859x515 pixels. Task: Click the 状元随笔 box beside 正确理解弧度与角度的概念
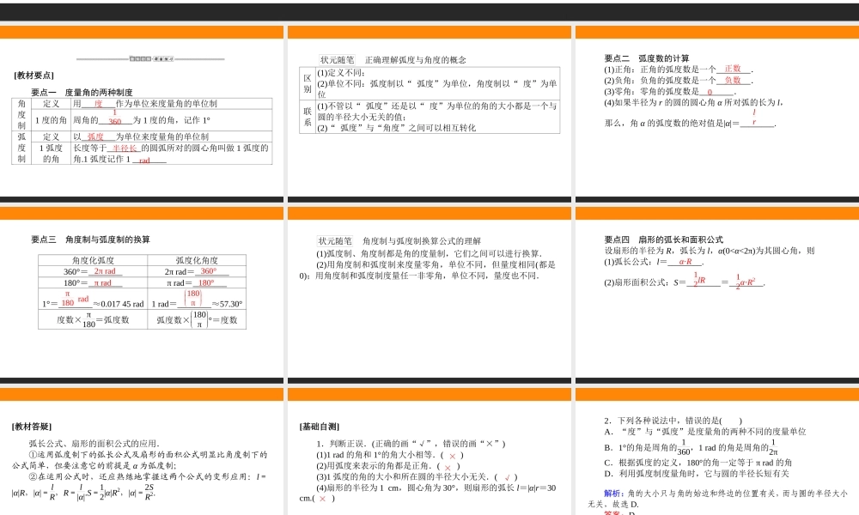[x=337, y=60]
